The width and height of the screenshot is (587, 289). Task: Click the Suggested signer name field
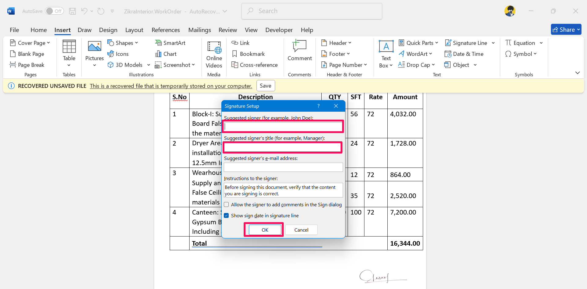283,126
